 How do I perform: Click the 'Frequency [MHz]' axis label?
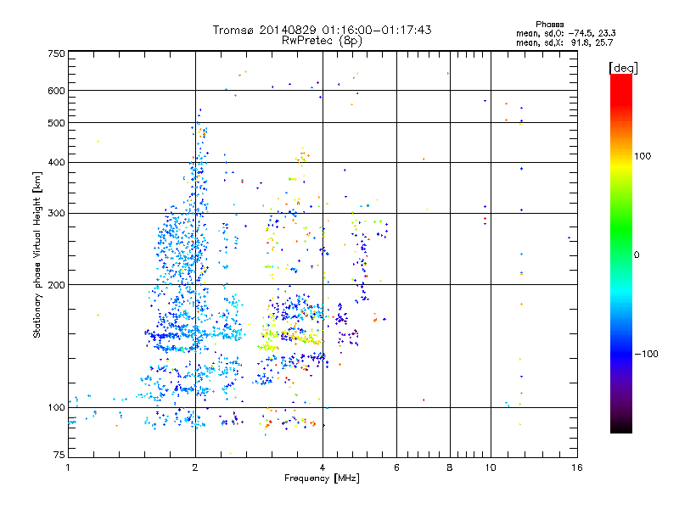tap(322, 478)
